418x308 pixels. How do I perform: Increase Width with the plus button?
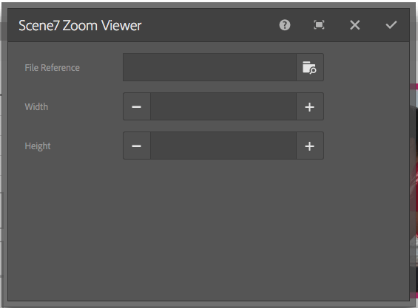pos(310,106)
